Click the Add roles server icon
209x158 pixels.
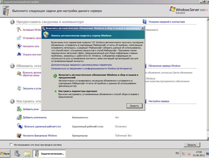[x=19, y=109]
